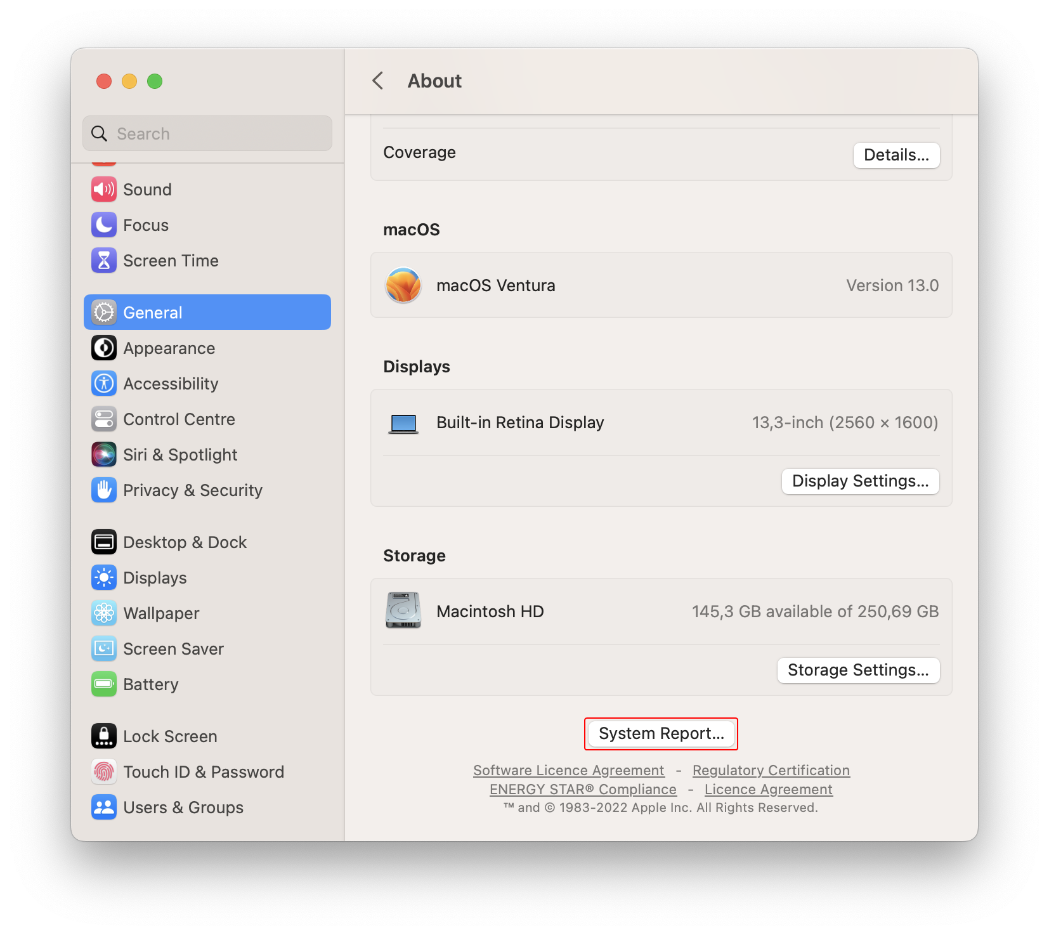Click Display Settings for the Retina display

[x=860, y=481]
